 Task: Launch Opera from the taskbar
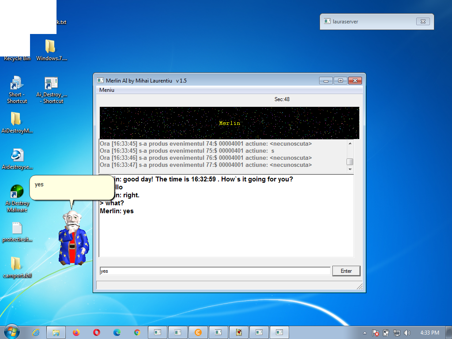coord(97,332)
